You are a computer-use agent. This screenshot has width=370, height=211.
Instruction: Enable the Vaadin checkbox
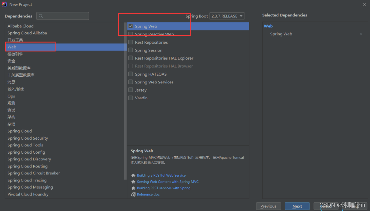(x=130, y=98)
